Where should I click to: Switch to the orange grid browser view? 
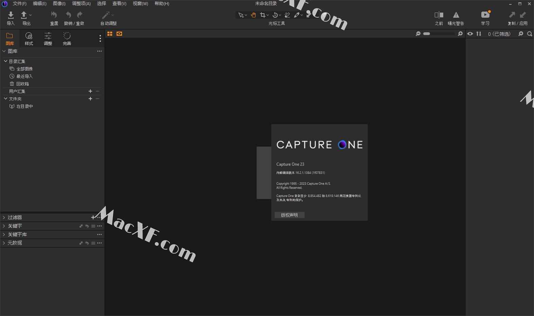point(110,34)
